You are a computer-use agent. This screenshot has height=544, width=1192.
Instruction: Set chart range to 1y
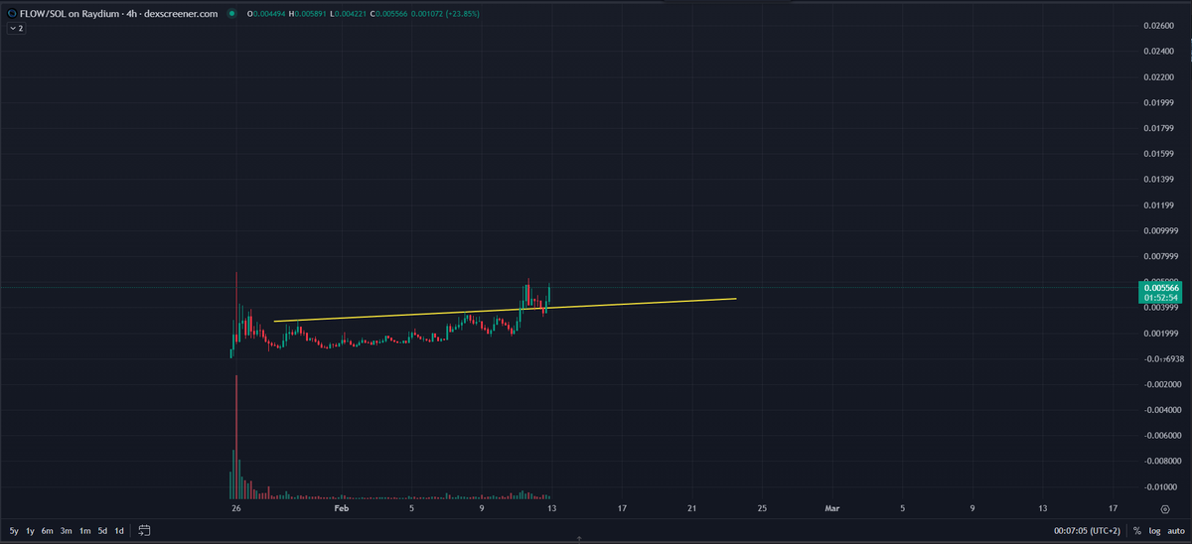(31, 531)
